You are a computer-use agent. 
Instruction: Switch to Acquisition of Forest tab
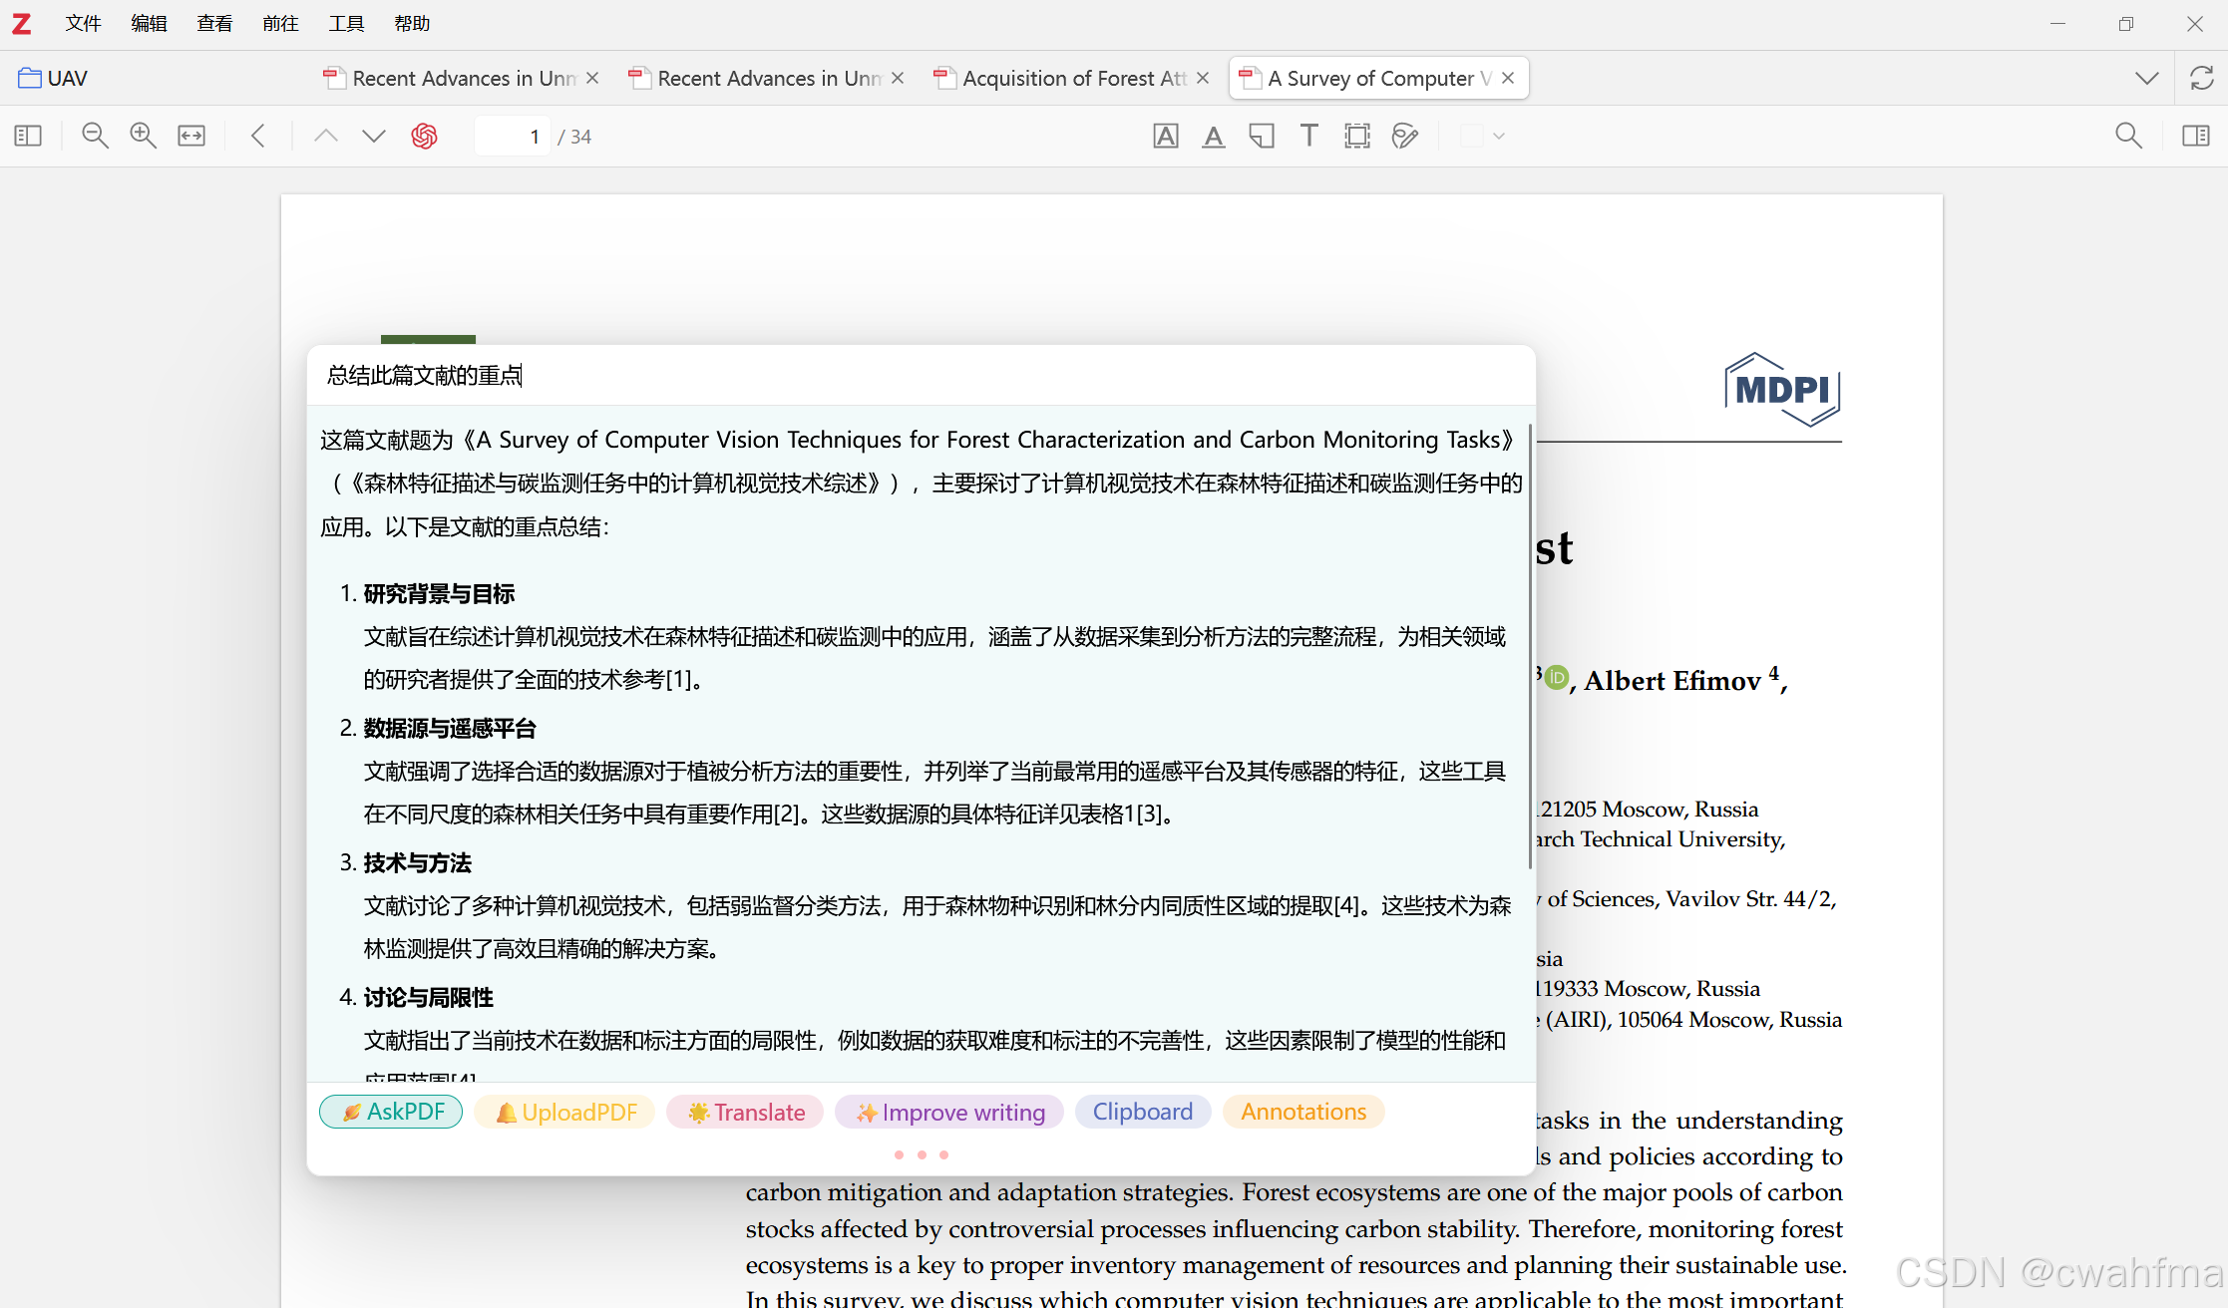click(1072, 78)
